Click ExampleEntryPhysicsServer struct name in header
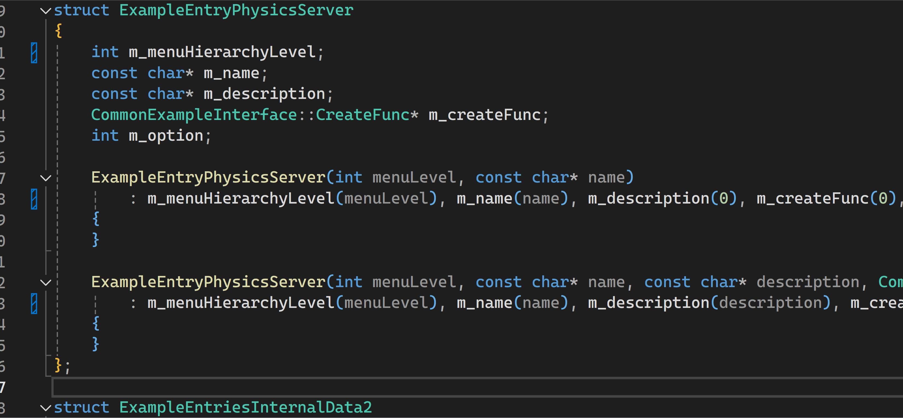Viewport: 903px width, 418px height. 236,10
